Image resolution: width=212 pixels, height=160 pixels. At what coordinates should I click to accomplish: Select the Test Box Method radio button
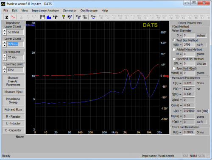pos(174,40)
